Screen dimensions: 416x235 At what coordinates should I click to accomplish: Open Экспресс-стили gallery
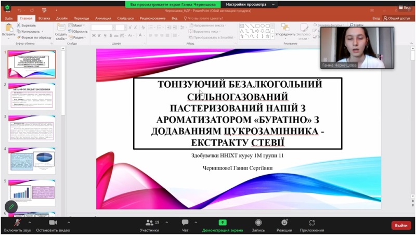pos(304,32)
